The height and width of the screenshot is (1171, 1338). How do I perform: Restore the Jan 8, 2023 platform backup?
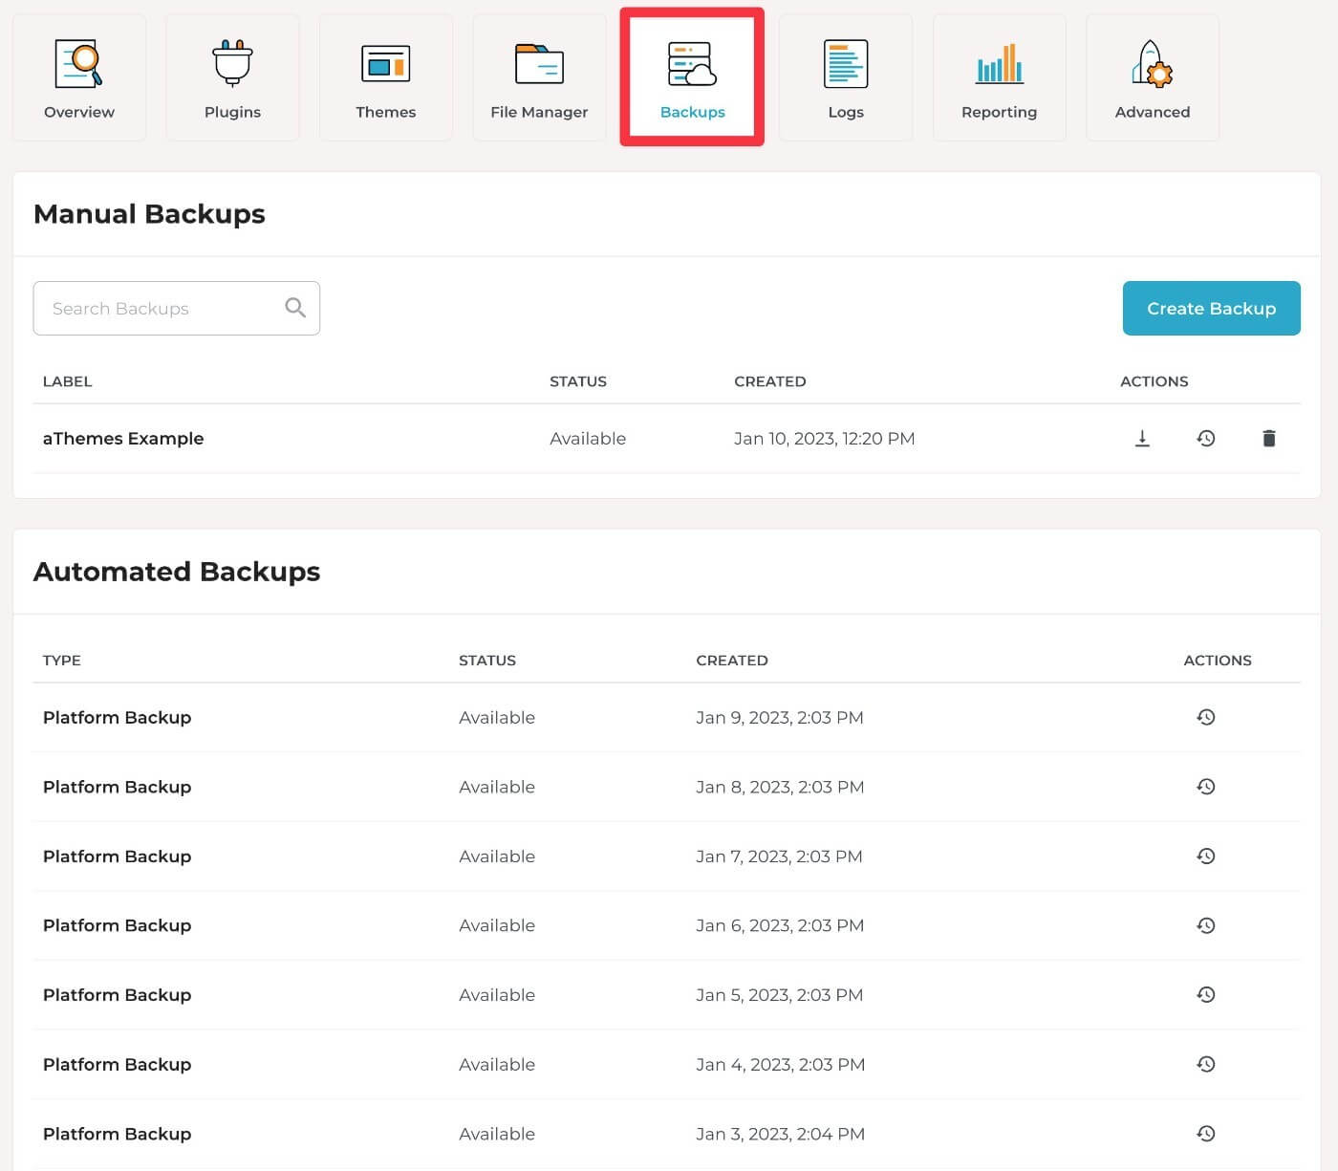(1206, 787)
